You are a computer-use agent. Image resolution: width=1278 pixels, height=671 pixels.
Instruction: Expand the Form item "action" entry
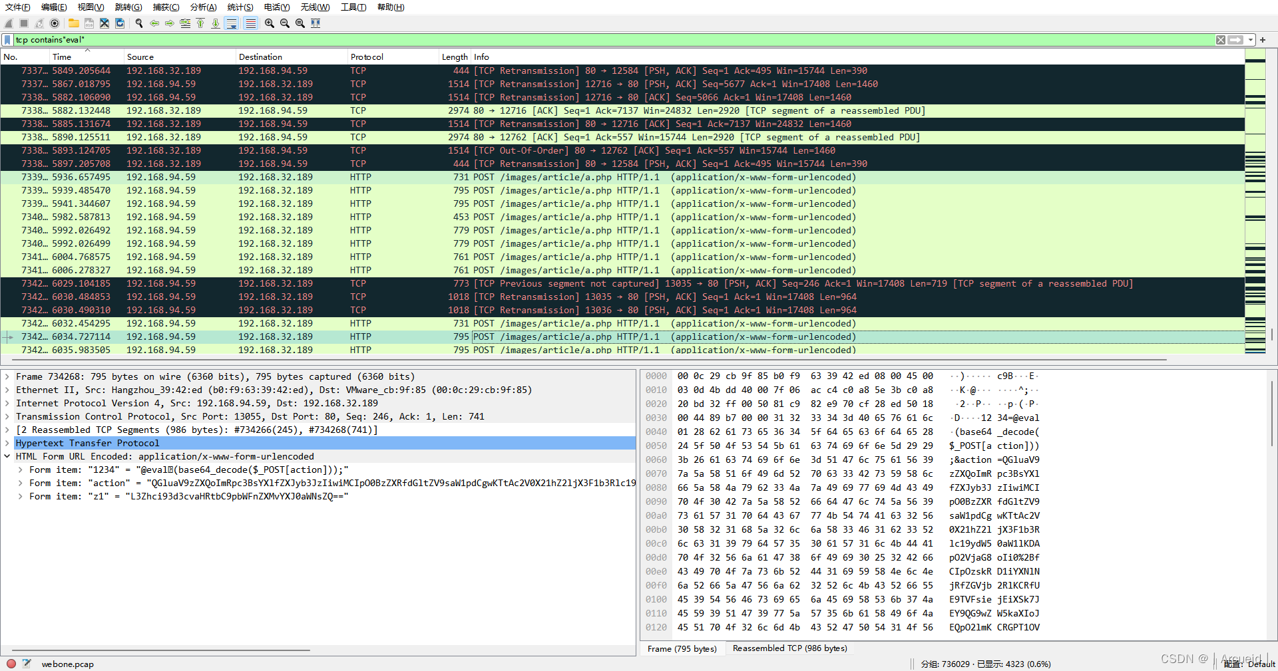point(21,483)
